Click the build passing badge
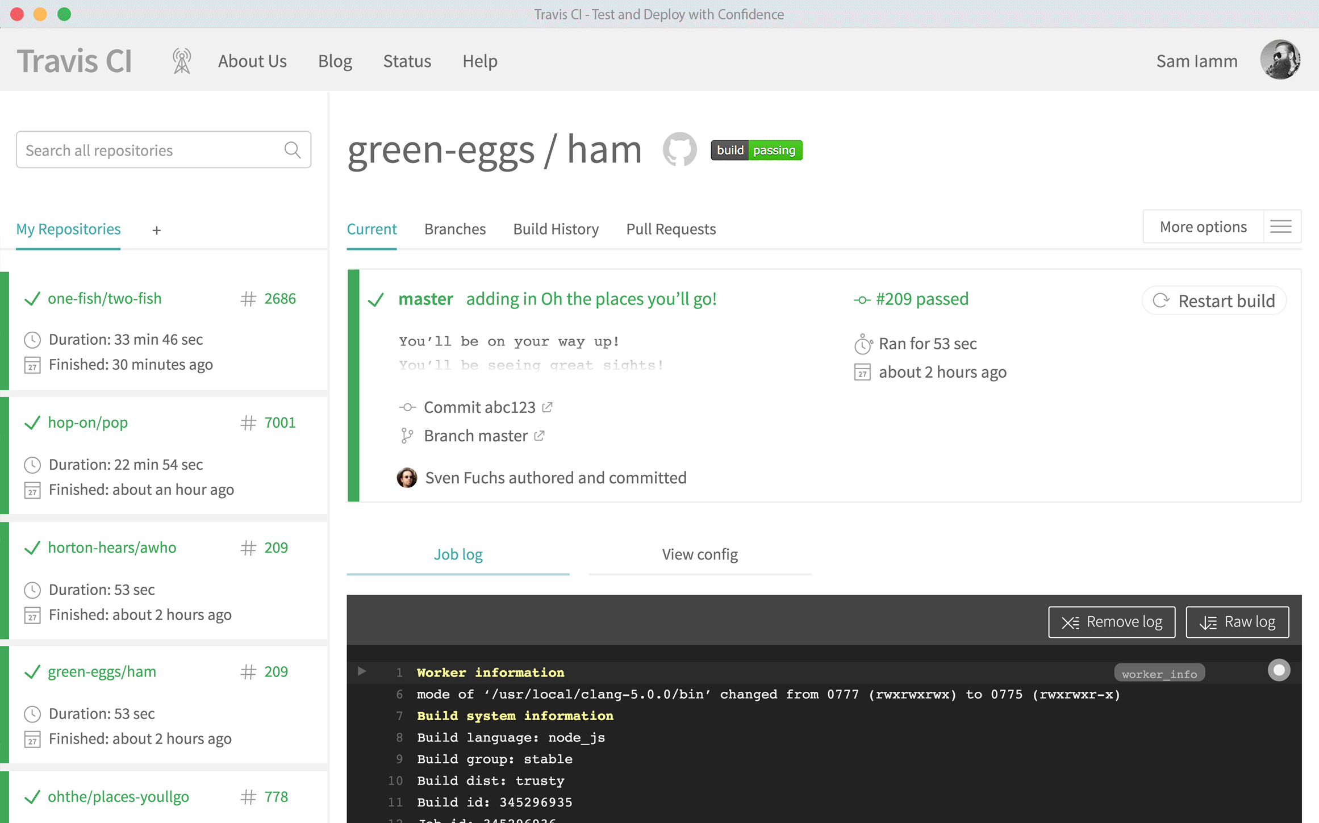 point(756,150)
